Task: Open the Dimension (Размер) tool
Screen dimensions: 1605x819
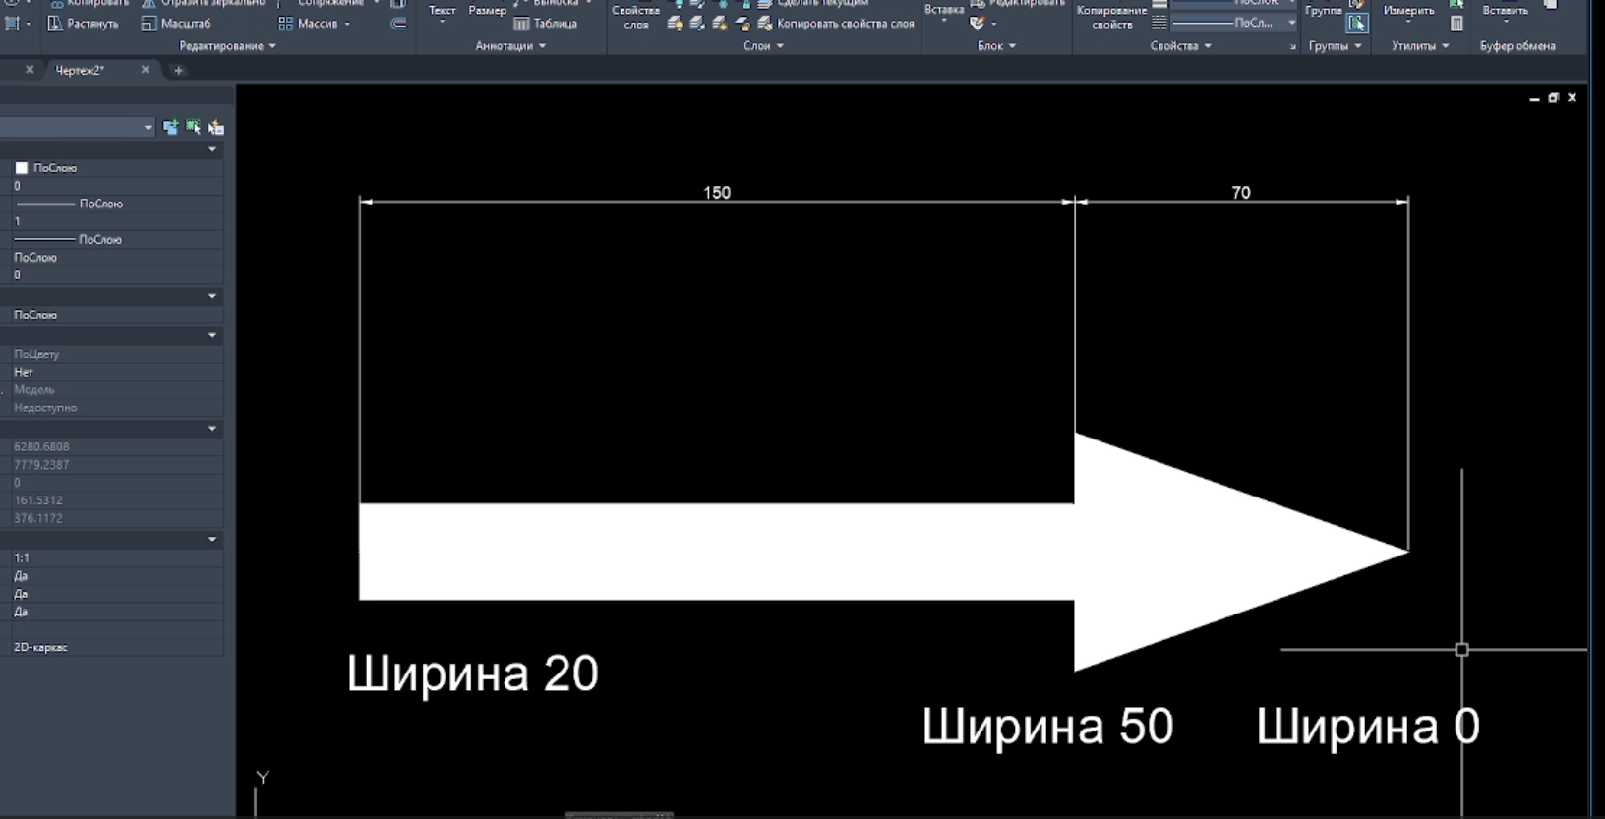Action: pyautogui.click(x=487, y=11)
